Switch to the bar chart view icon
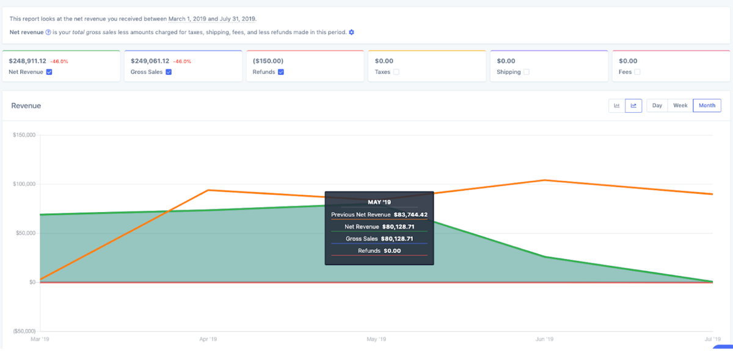The image size is (733, 351). (617, 105)
